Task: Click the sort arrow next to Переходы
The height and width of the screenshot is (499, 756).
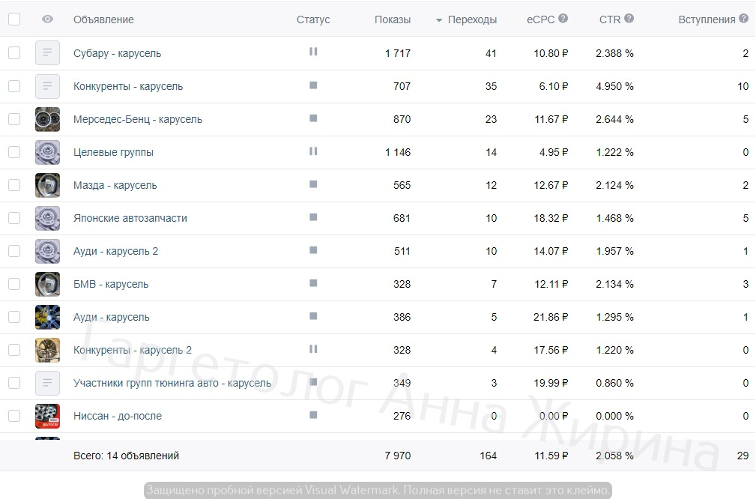Action: point(439,20)
